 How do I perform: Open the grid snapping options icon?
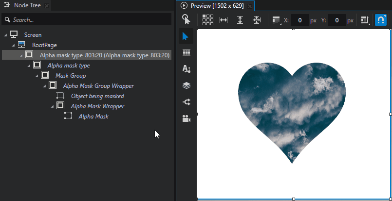click(x=208, y=20)
